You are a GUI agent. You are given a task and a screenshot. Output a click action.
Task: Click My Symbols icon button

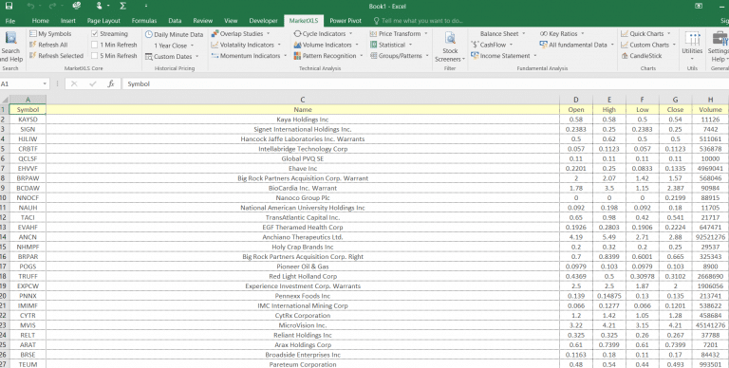coord(32,34)
